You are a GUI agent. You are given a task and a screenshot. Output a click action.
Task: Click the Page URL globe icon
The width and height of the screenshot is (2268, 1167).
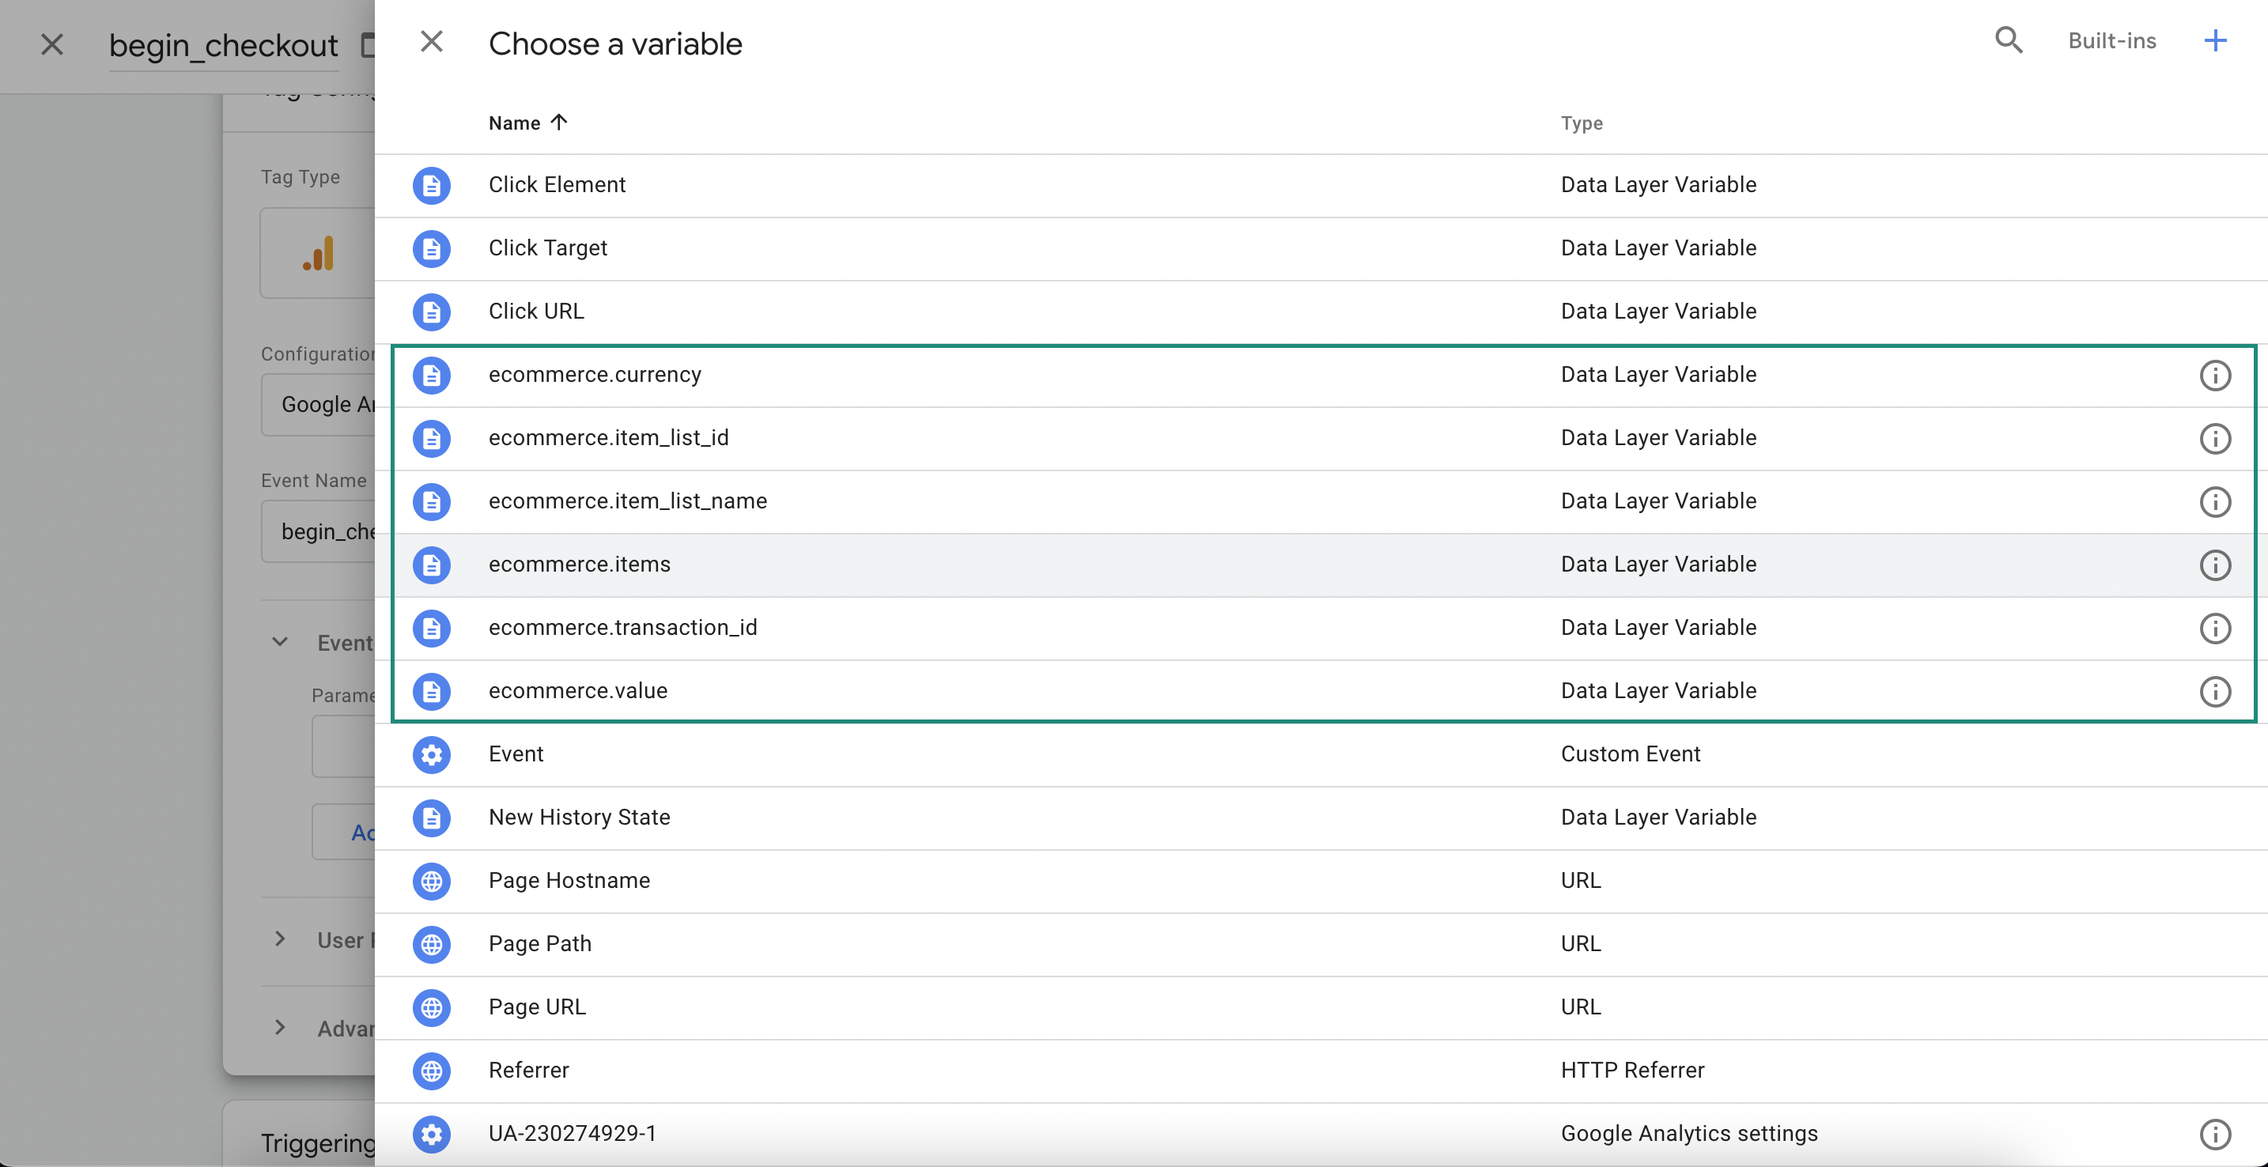[432, 1008]
